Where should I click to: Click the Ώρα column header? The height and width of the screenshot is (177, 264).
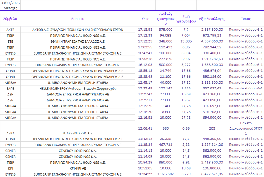point(145,19)
